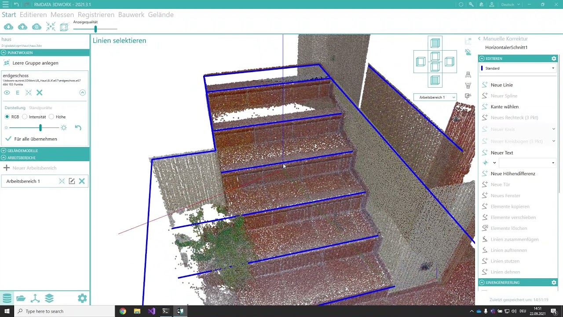Open the Gelände tab
Viewport: 563px width, 317px height.
161,15
